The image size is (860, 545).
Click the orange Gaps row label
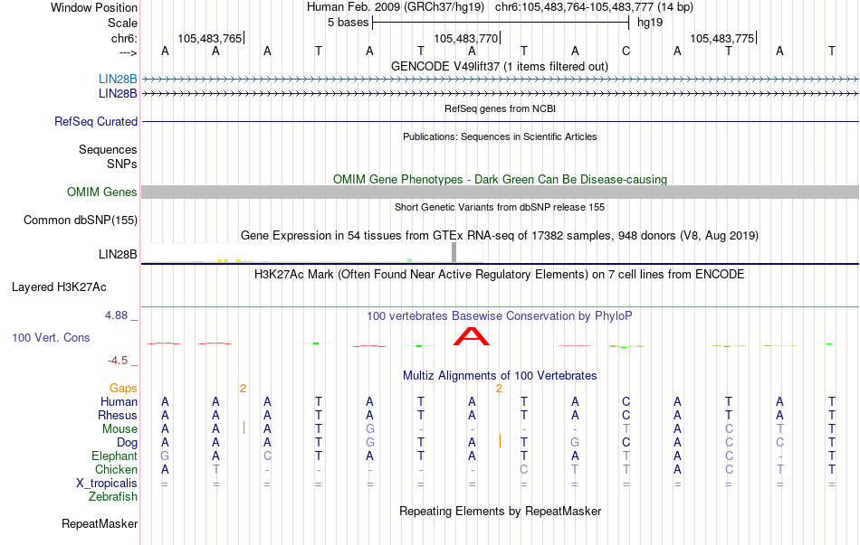(x=123, y=389)
